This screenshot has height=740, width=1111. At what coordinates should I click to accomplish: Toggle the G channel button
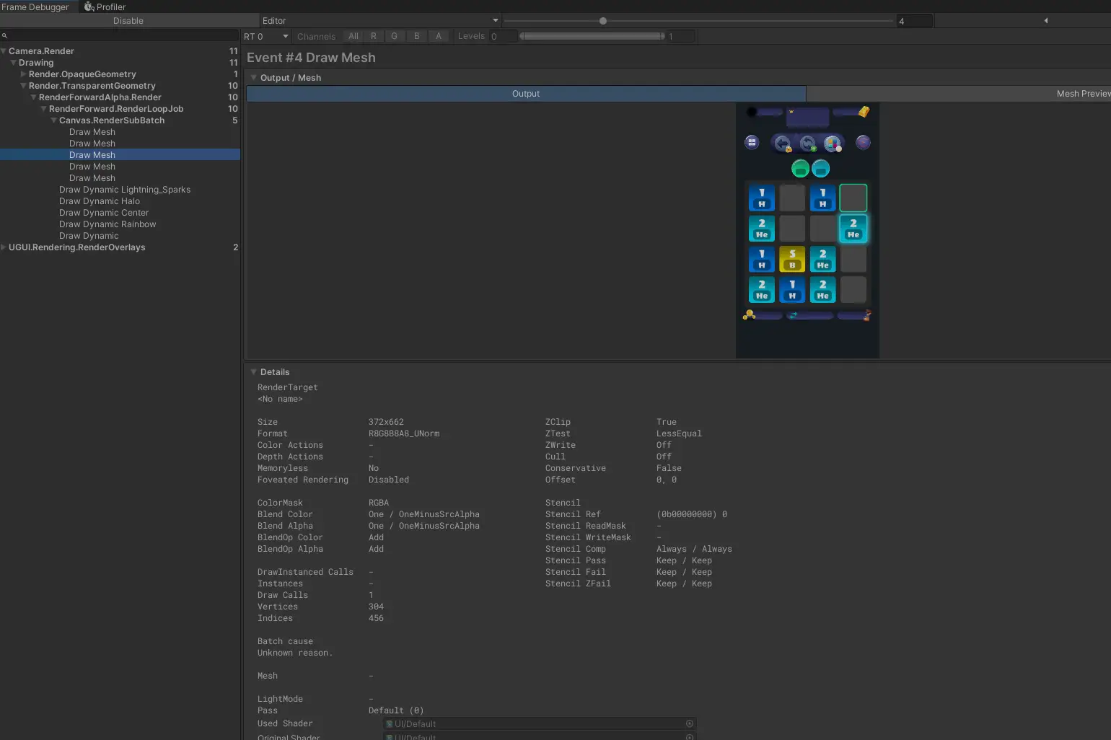[x=394, y=36]
